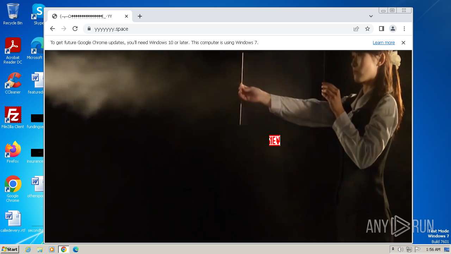Dismiss the Chrome update notification bar

[x=403, y=43]
